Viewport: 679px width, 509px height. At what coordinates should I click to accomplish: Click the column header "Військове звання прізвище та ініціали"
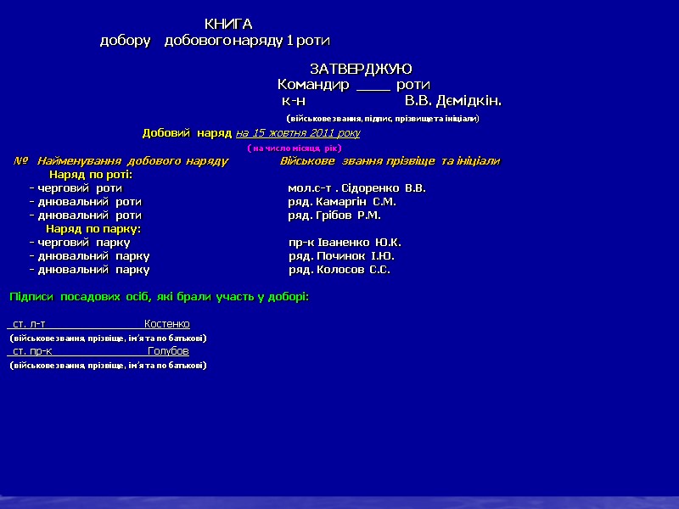click(390, 161)
